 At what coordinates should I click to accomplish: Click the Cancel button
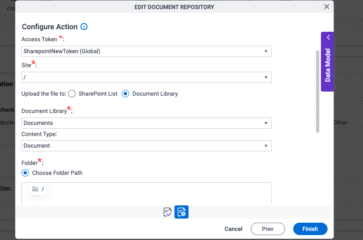click(x=233, y=229)
